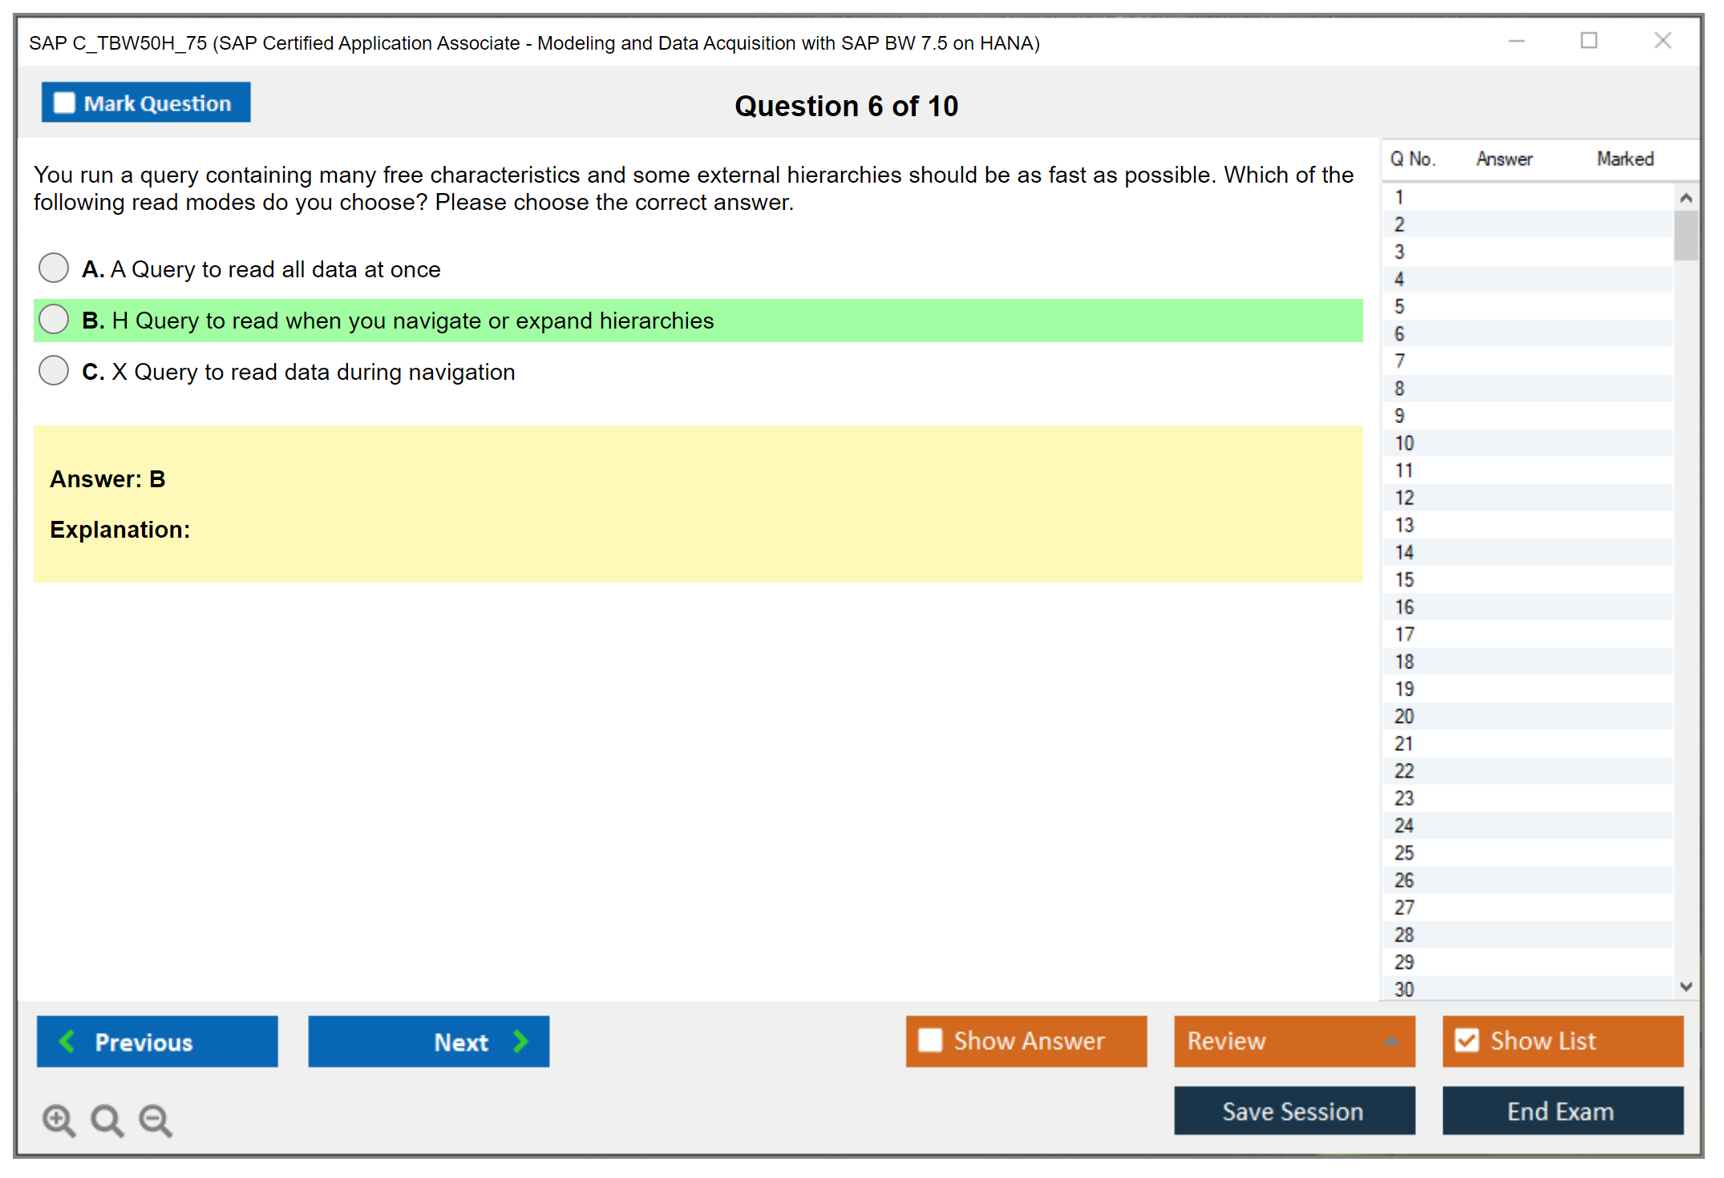The height and width of the screenshot is (1178, 1724).
Task: Maximize the exam window
Action: [x=1588, y=41]
